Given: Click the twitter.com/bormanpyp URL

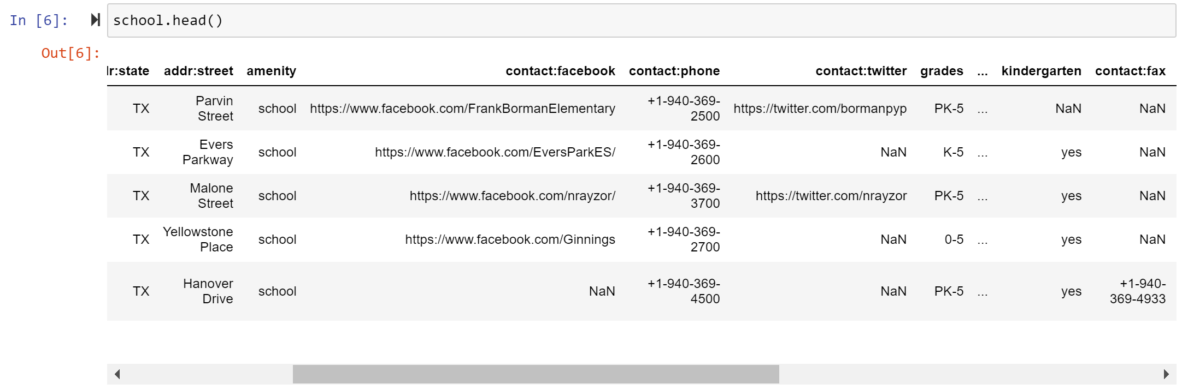Looking at the screenshot, I should 820,109.
